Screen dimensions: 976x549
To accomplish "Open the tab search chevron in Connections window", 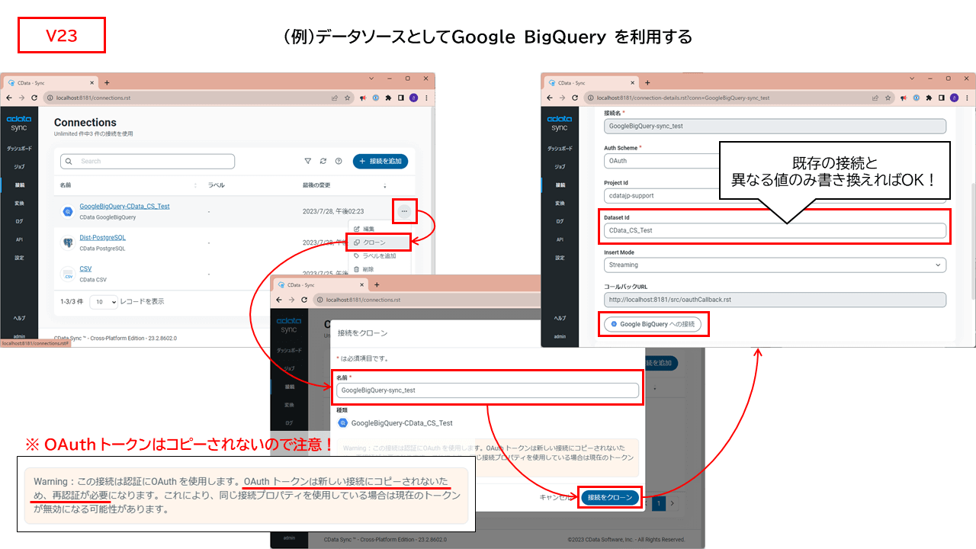I will click(x=371, y=79).
